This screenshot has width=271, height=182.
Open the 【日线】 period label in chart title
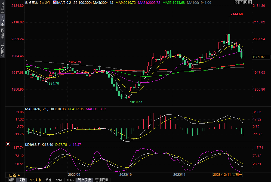[44, 2]
